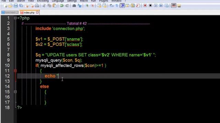Open the Settings menu

[72, 1]
